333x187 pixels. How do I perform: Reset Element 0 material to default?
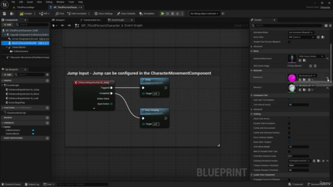327,78
